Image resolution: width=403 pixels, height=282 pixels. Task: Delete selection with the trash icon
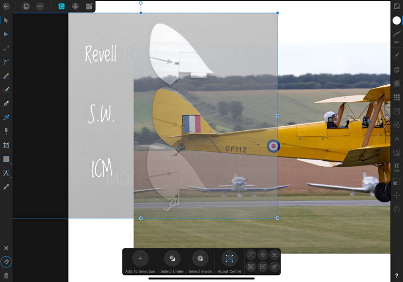[6, 276]
